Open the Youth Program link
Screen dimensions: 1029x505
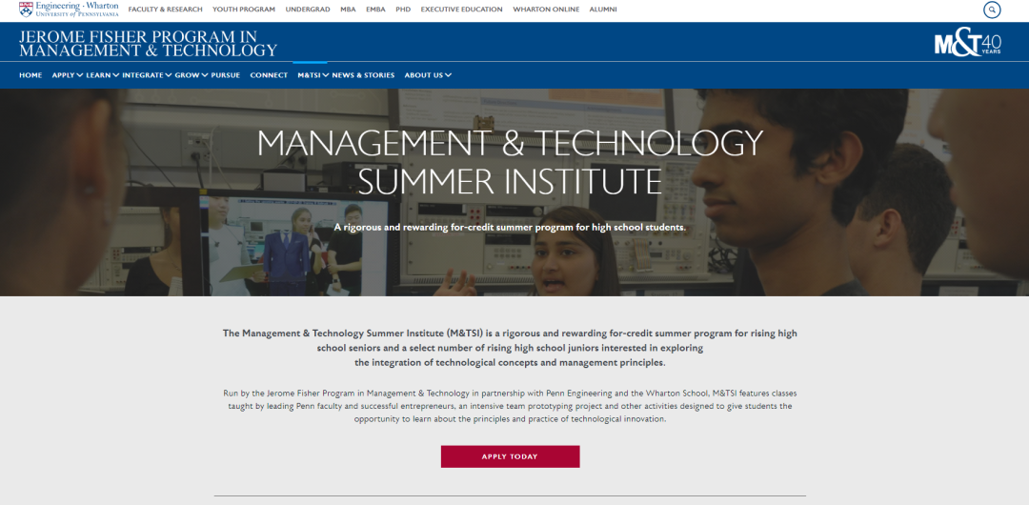[244, 10]
